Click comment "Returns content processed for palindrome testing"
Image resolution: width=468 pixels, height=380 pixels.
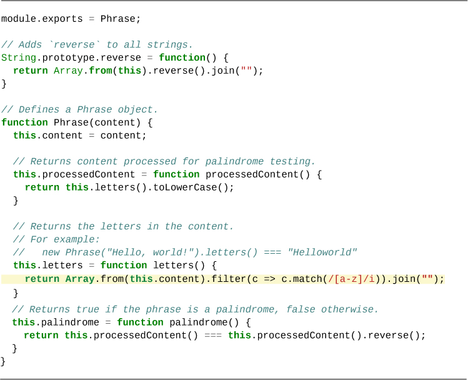point(164,161)
